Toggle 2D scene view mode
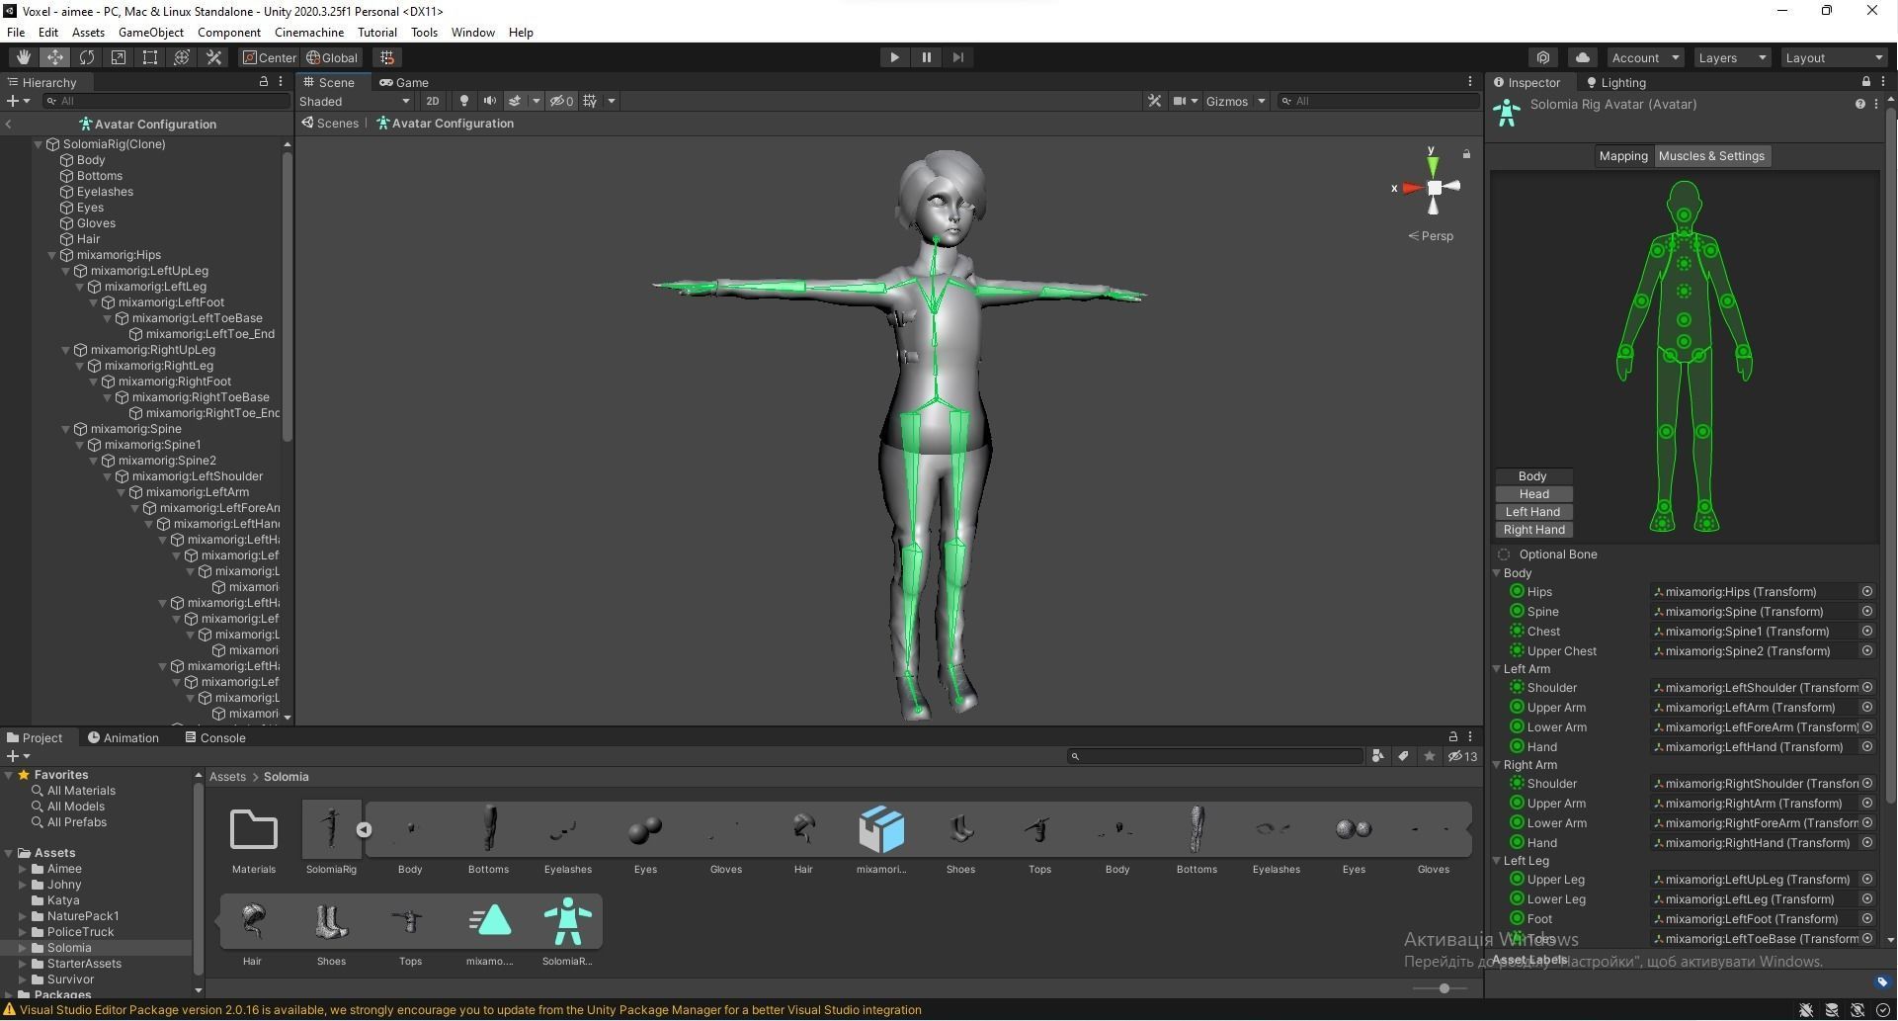Screen dimensions: 1898x1021 click(432, 101)
